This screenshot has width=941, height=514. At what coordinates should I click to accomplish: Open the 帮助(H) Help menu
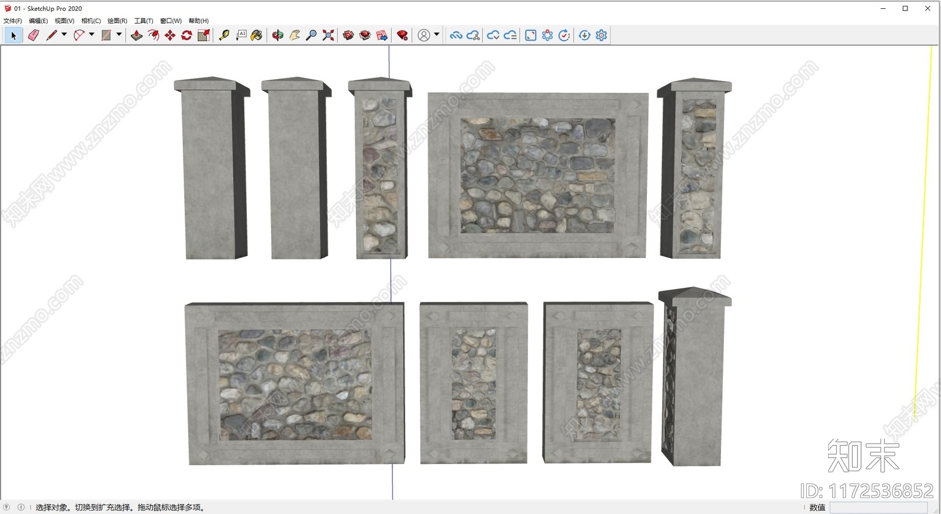tap(199, 21)
